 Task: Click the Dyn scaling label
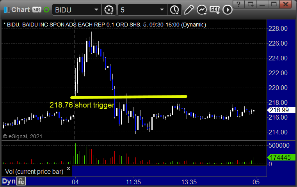tap(9, 181)
